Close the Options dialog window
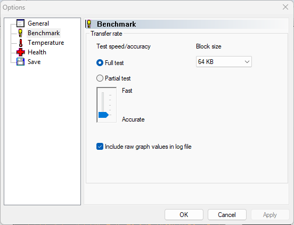 (x=285, y=7)
